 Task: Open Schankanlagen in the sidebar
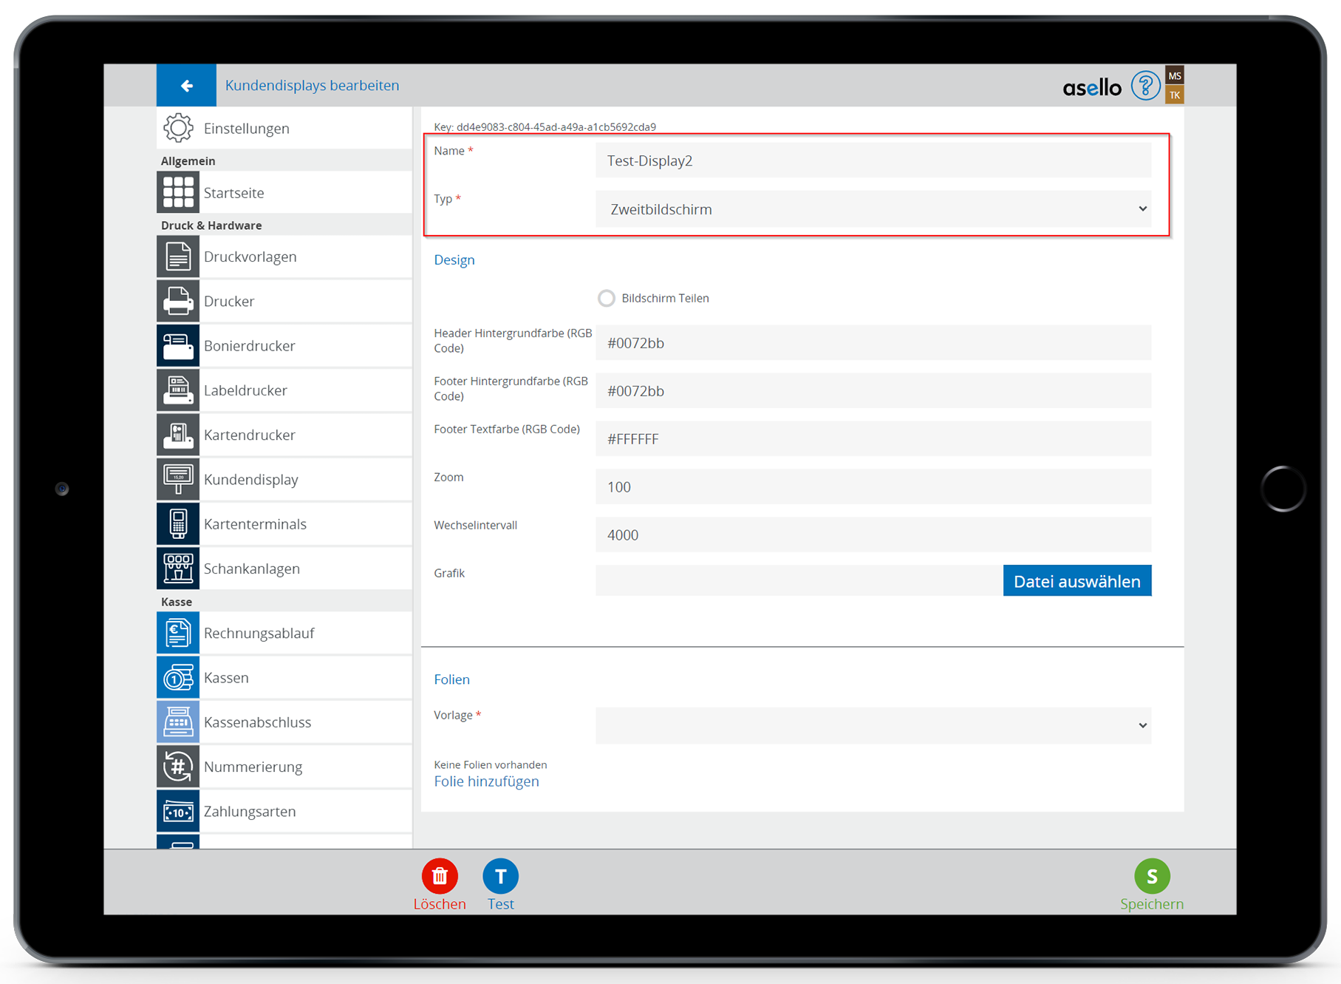coord(251,569)
